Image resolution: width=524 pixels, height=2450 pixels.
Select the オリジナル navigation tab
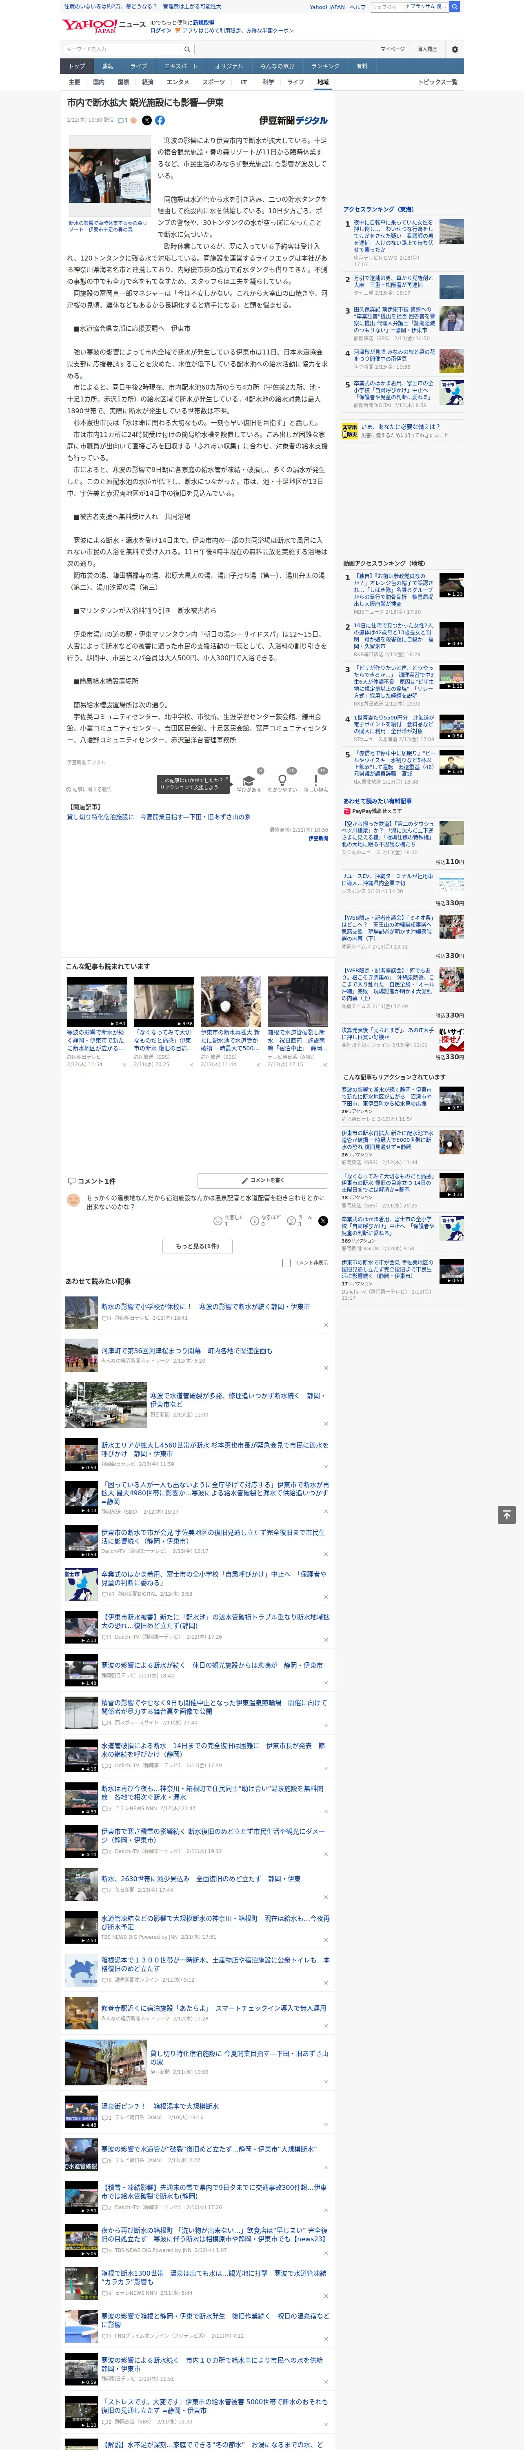229,67
